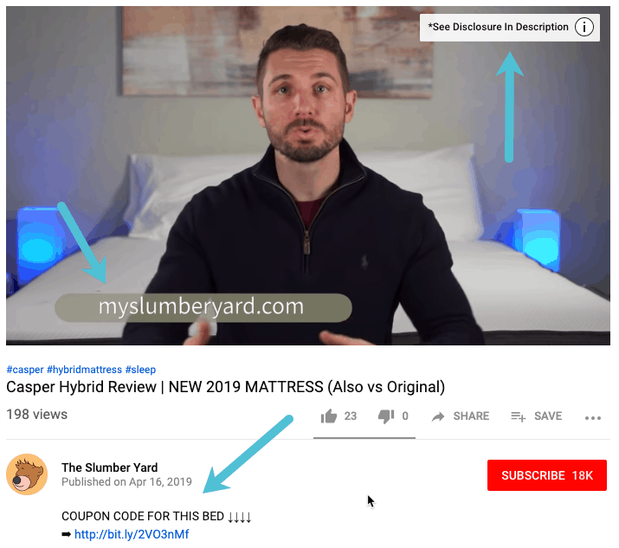The image size is (619, 548).
Task: Click the thumbs down dislike icon
Action: coord(386,416)
